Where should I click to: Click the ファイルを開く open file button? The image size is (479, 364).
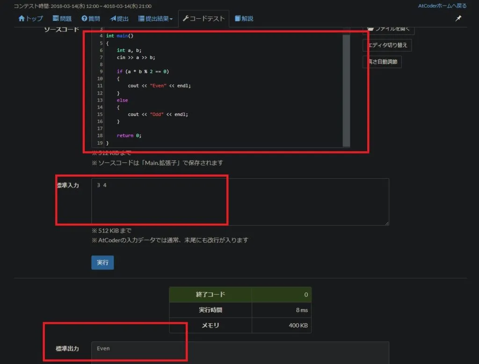coord(388,29)
